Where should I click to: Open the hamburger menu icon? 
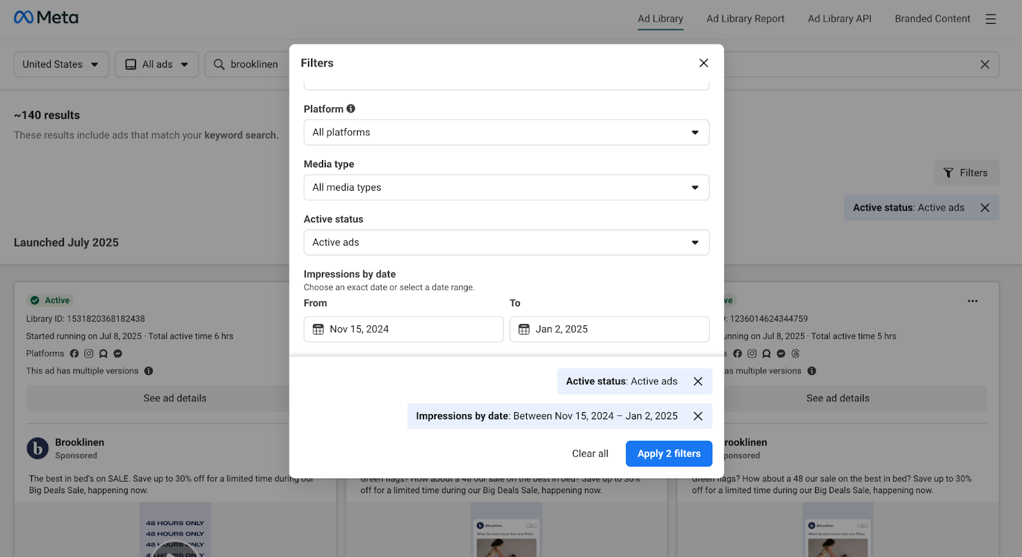[x=991, y=19]
